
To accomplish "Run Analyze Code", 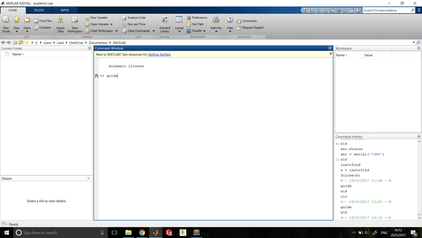I will [134, 17].
